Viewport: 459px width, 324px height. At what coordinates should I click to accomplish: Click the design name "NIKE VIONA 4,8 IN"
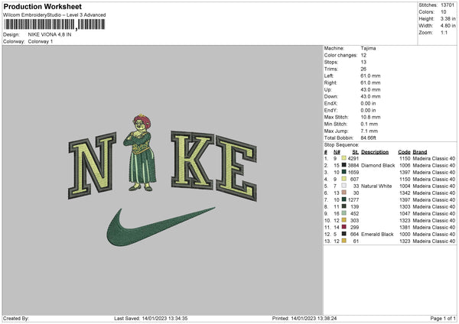50,34
